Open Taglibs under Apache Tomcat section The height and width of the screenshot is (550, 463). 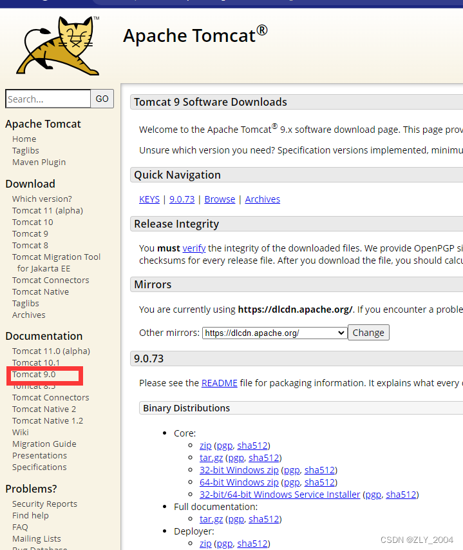[x=26, y=150]
